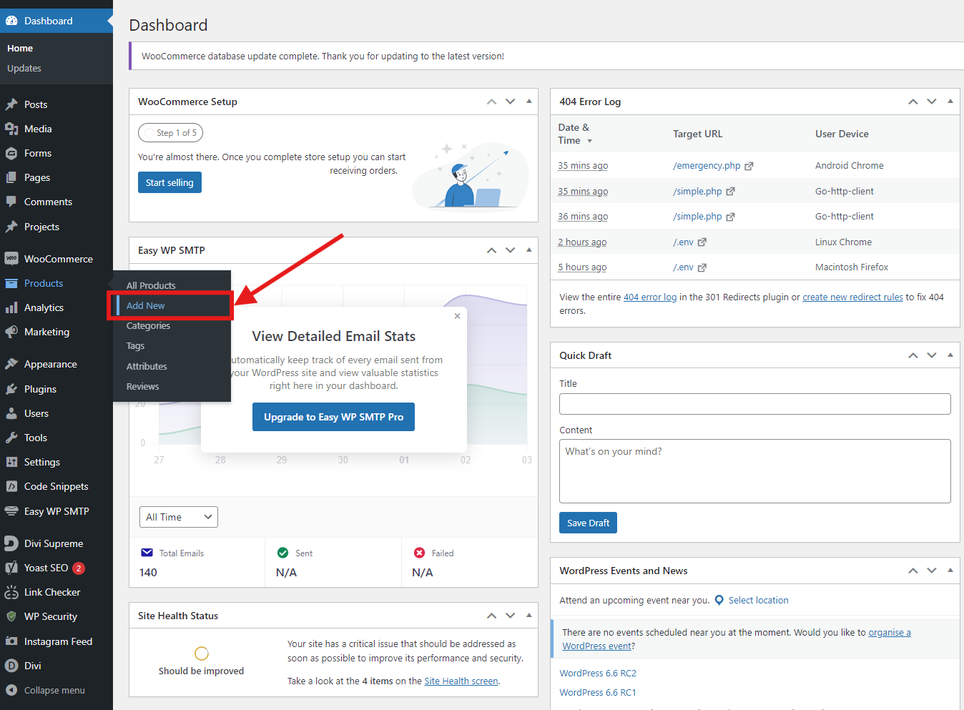The width and height of the screenshot is (964, 710).
Task: Click the What's on your mind textarea
Action: (x=755, y=471)
